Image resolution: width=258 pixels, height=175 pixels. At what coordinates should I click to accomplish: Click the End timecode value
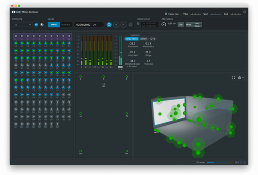point(235,14)
